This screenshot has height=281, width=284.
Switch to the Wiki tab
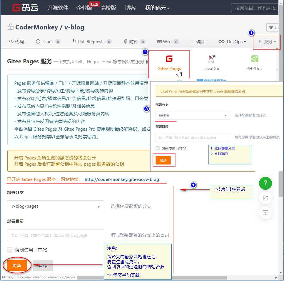(x=168, y=42)
